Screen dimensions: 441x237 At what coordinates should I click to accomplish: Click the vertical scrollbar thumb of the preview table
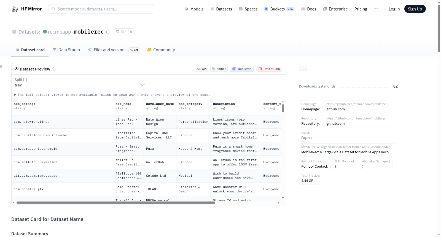[x=283, y=108]
